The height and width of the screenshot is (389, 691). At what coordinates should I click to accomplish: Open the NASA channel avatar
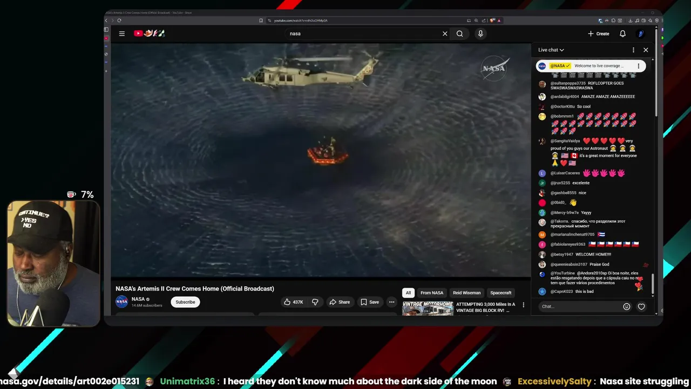click(x=122, y=301)
